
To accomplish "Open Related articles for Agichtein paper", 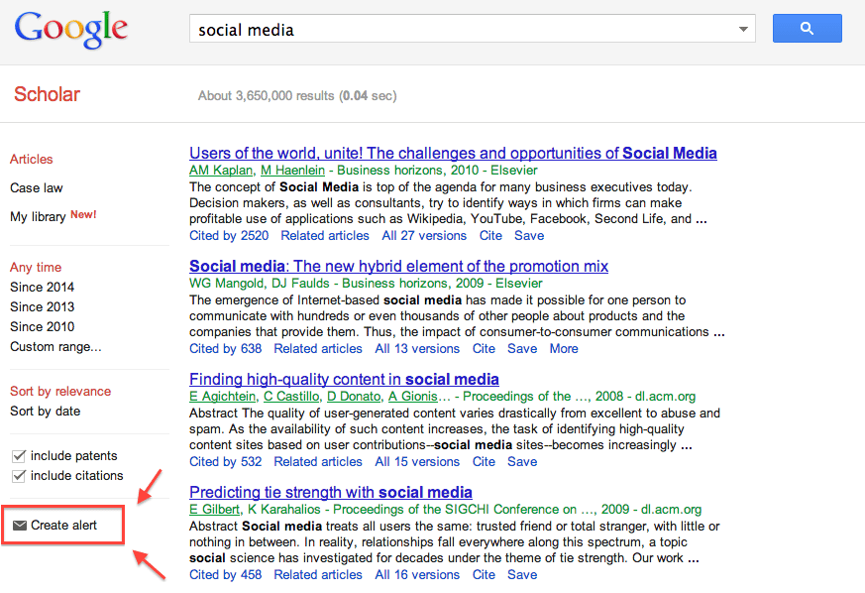I will coord(318,462).
